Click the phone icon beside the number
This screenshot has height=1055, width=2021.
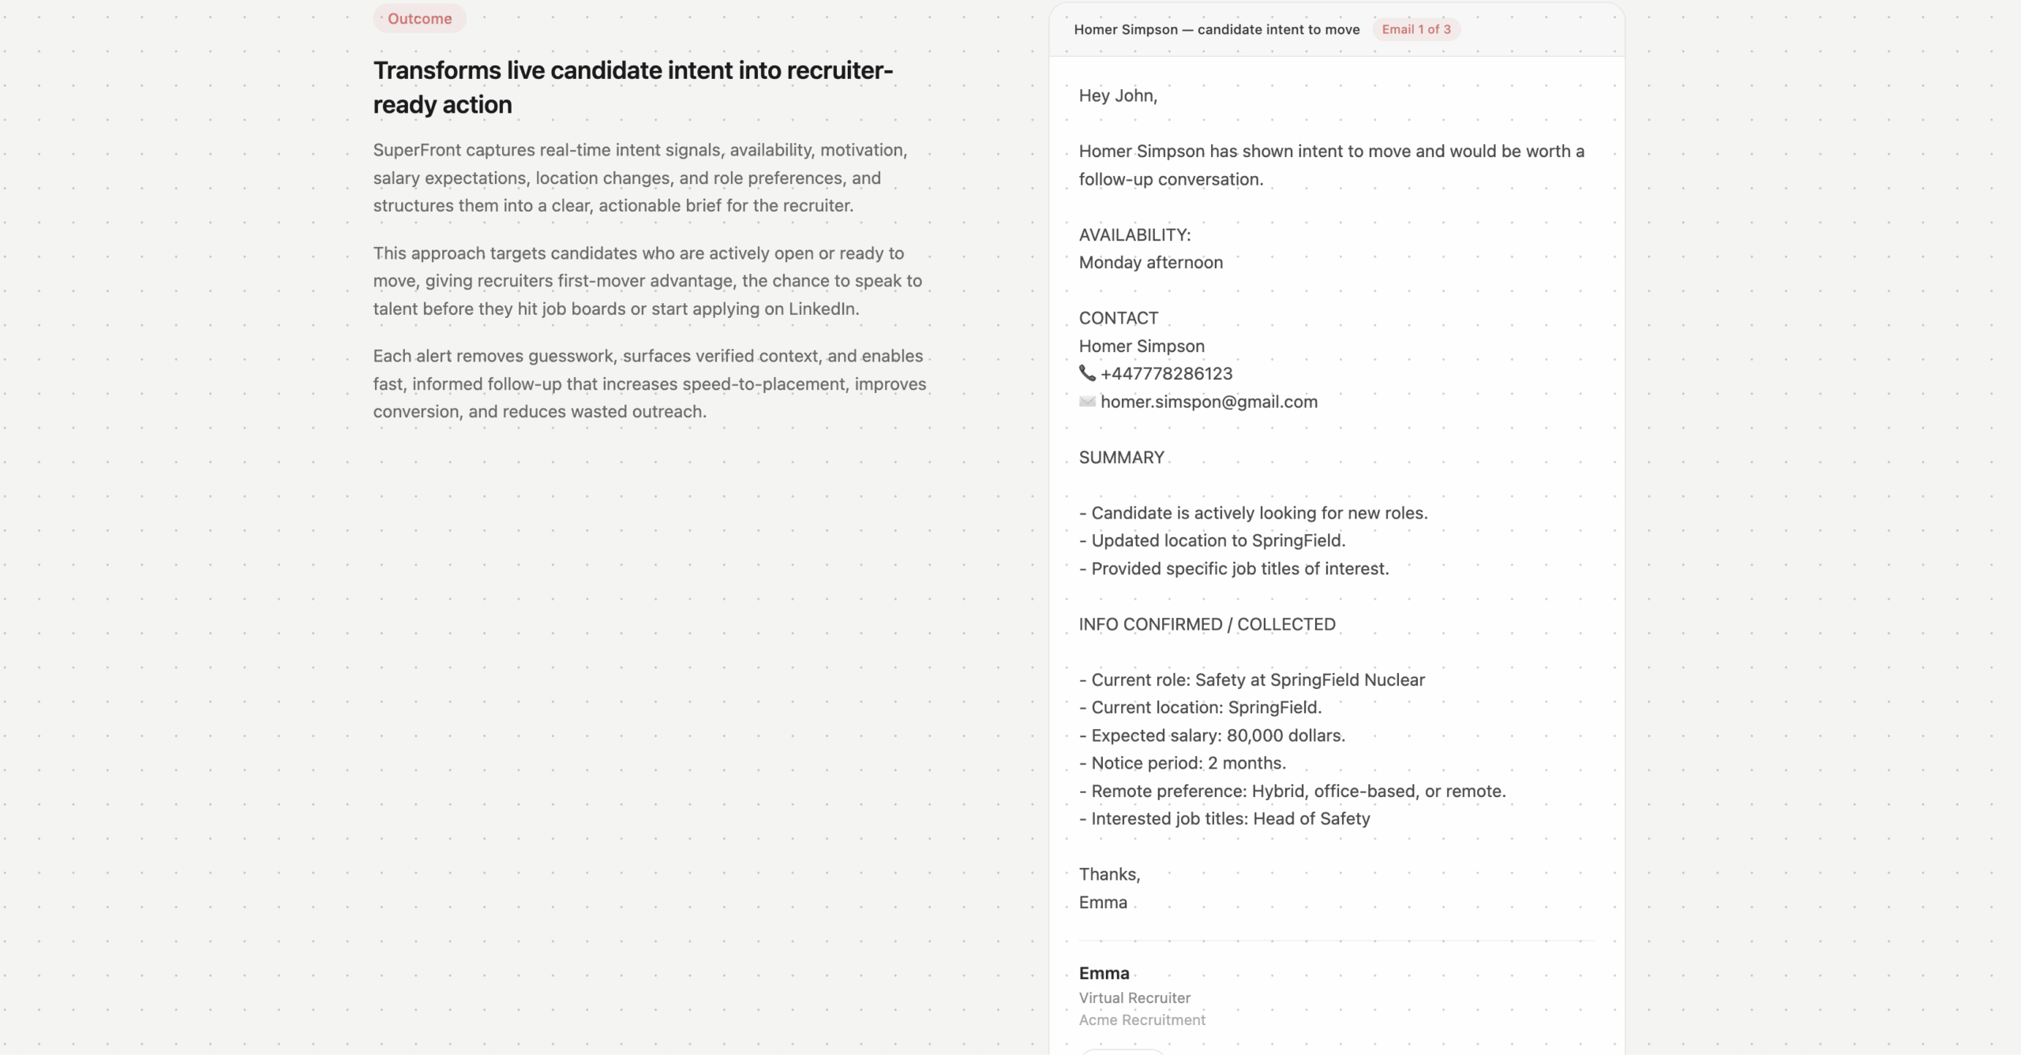[x=1087, y=373]
